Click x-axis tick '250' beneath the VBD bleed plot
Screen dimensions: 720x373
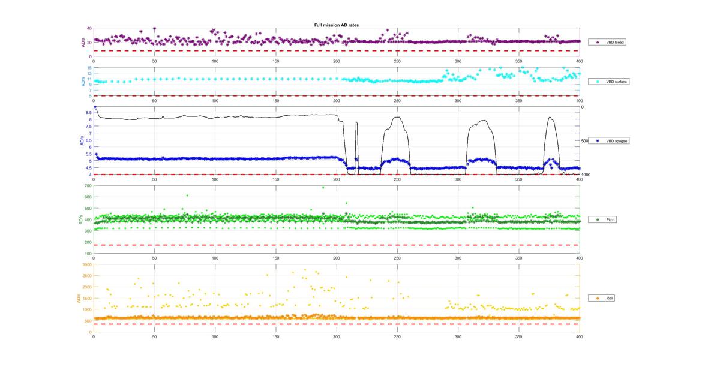[397, 61]
